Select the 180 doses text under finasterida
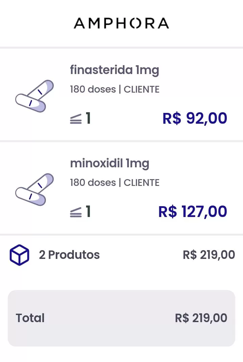This screenshot has width=243, height=362. (92, 90)
